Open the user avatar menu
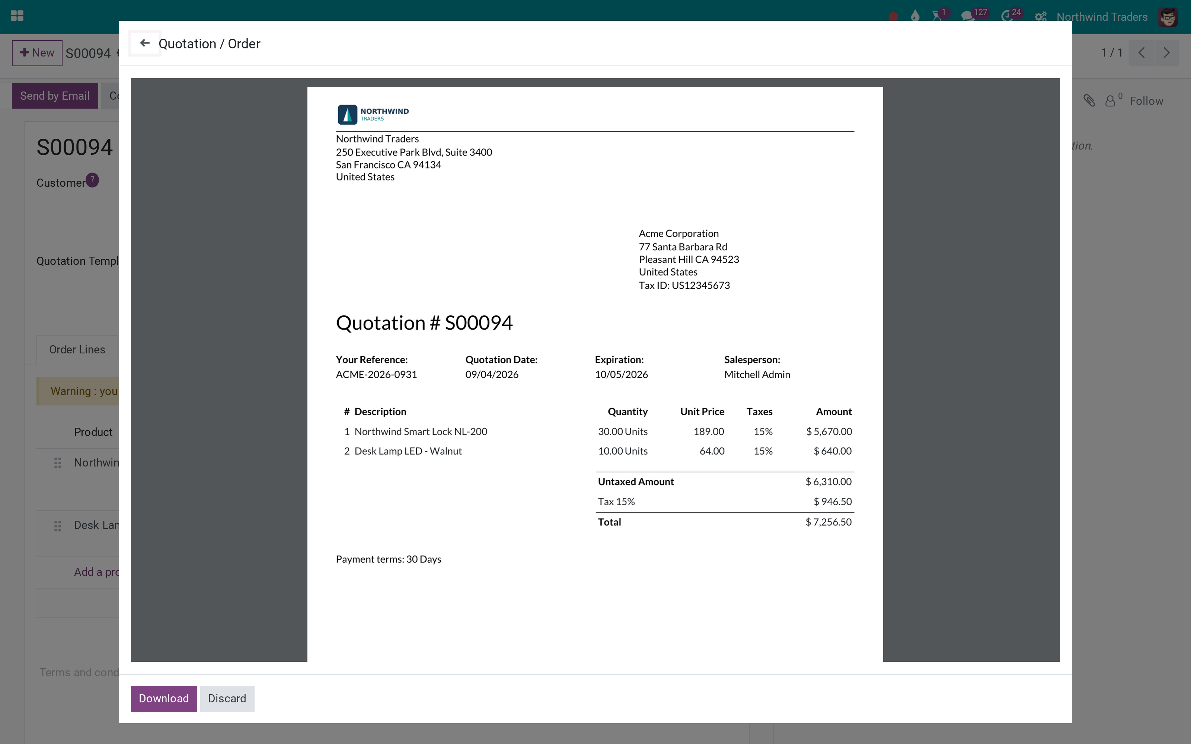1191x744 pixels. click(x=1168, y=17)
